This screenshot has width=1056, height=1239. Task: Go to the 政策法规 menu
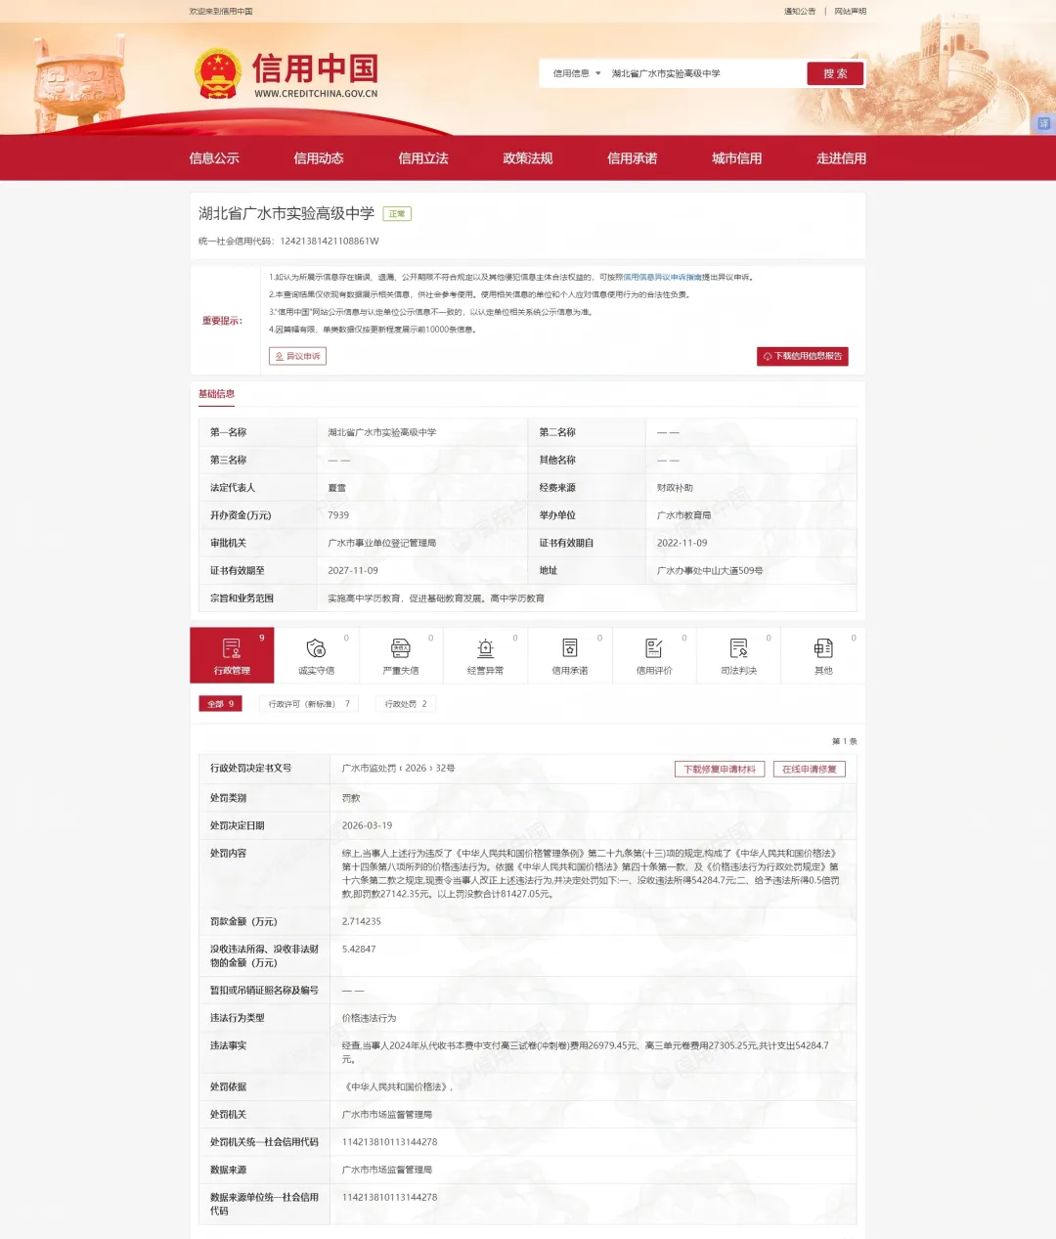click(x=528, y=158)
